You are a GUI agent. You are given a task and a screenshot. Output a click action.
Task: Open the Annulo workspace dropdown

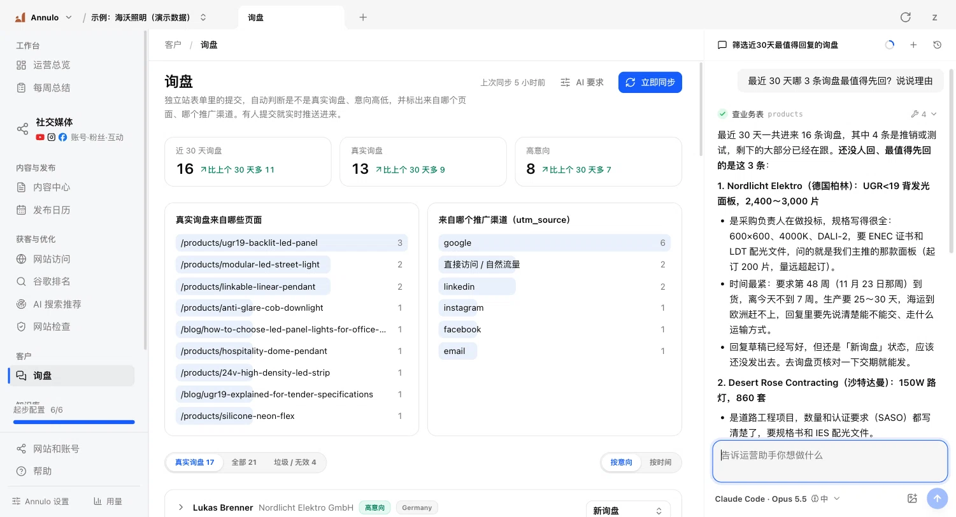coord(43,18)
